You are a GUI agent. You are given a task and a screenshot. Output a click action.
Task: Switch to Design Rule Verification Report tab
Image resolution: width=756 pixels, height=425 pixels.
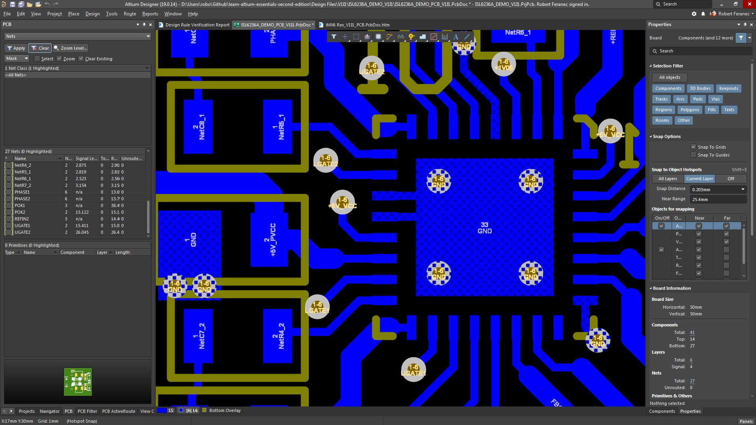tap(194, 25)
